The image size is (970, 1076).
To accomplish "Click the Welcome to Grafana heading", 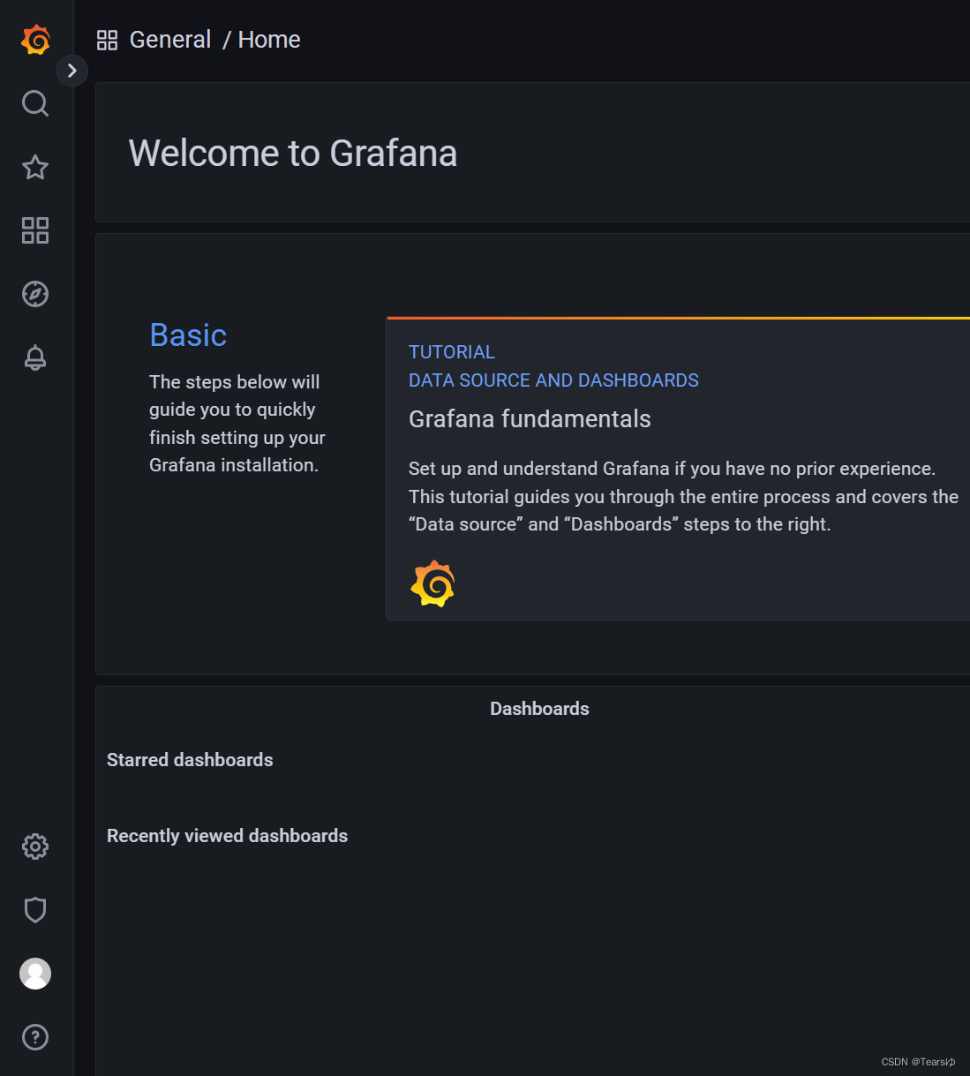I will pos(293,154).
